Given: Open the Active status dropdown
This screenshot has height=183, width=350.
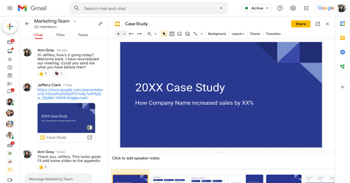Looking at the screenshot, I should (256, 8).
